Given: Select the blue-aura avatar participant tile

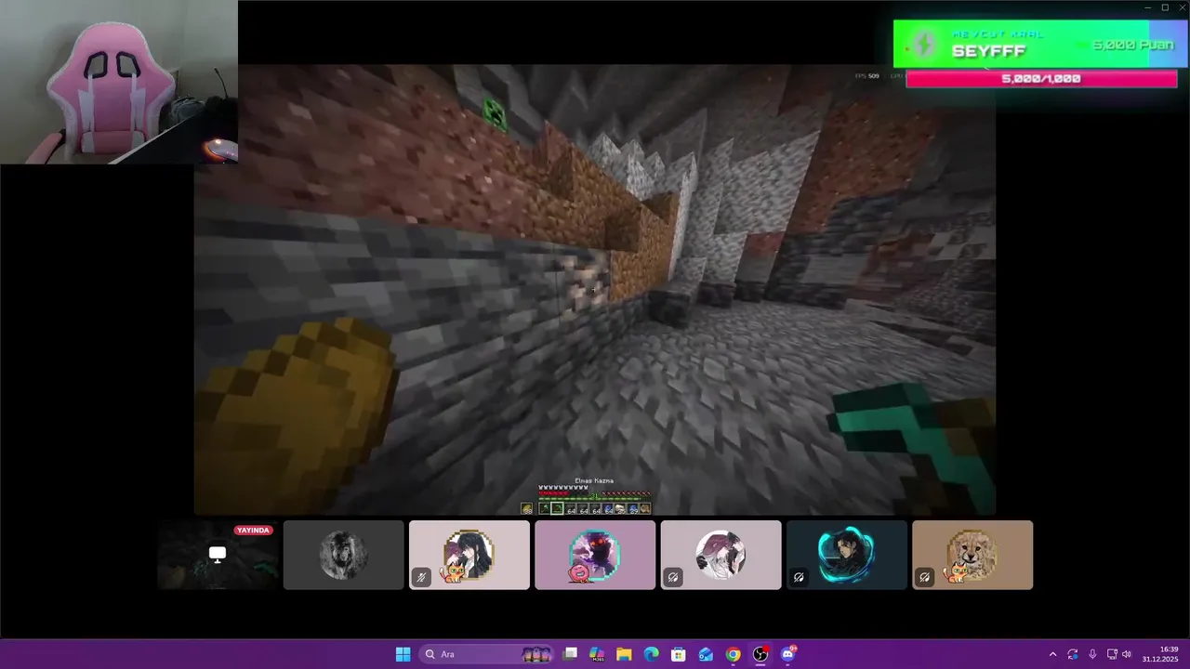Looking at the screenshot, I should [847, 555].
